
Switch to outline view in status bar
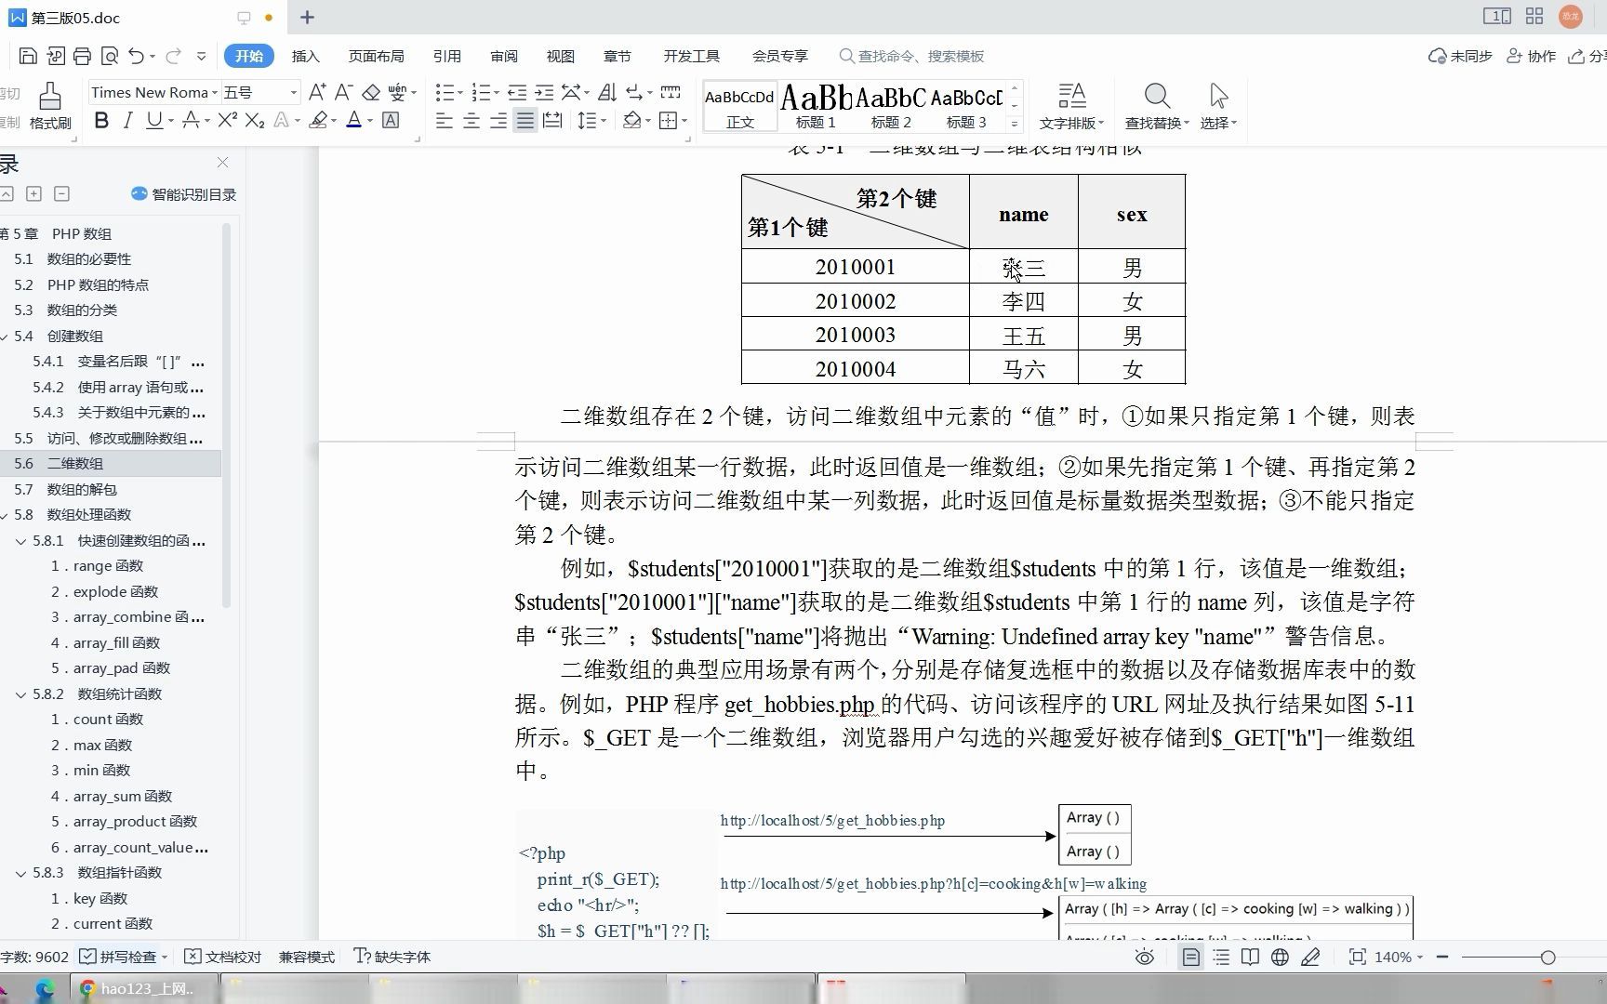pos(1221,957)
